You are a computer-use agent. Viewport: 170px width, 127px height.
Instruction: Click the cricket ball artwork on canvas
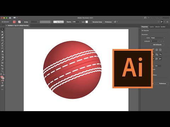click(72, 70)
